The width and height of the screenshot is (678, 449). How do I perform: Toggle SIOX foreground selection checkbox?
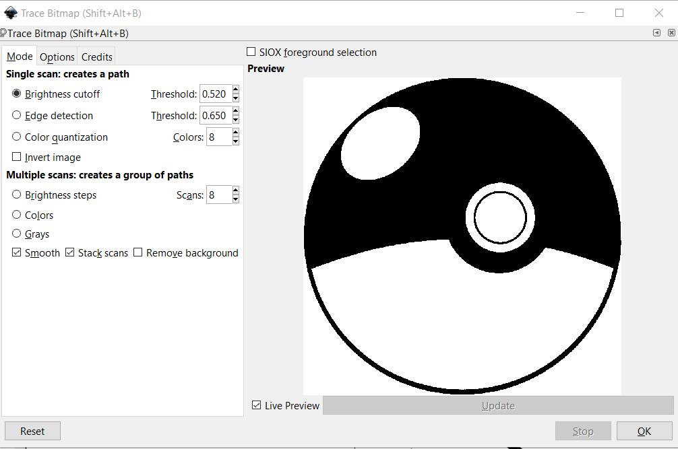click(251, 52)
